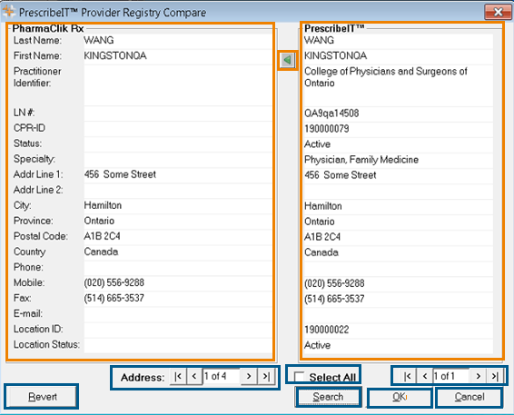Click the Revert button
The image size is (514, 415).
[x=43, y=397]
